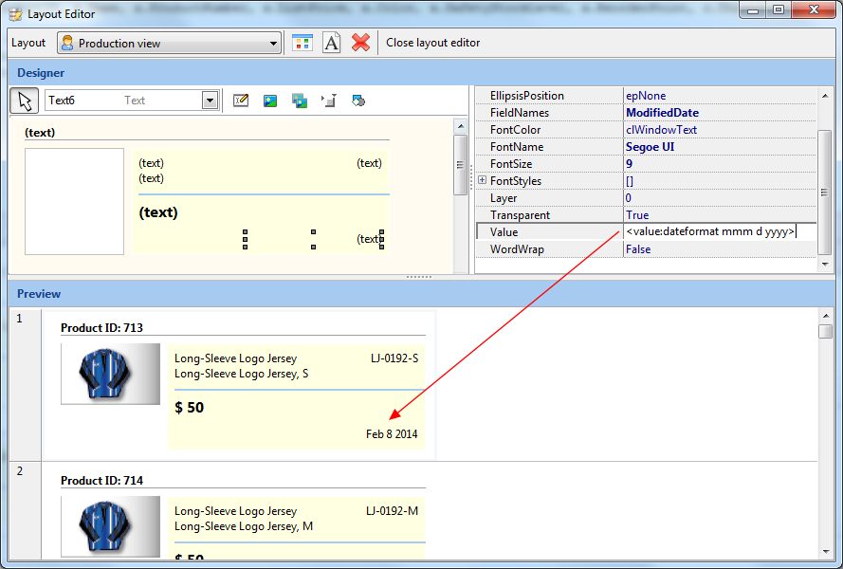Click the jersey thumbnail for Product 713
Viewport: 843px width, 569px height.
tap(110, 374)
